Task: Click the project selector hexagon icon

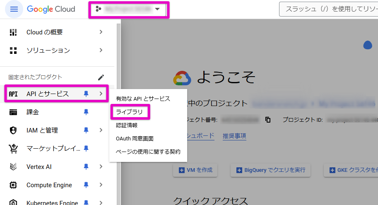Action: click(x=99, y=9)
